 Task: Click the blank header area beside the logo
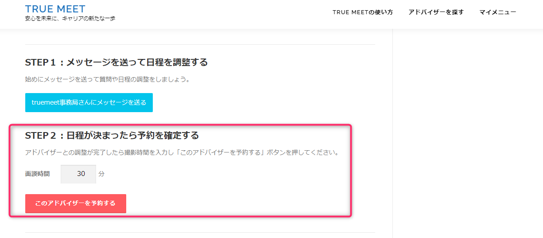coord(221,14)
